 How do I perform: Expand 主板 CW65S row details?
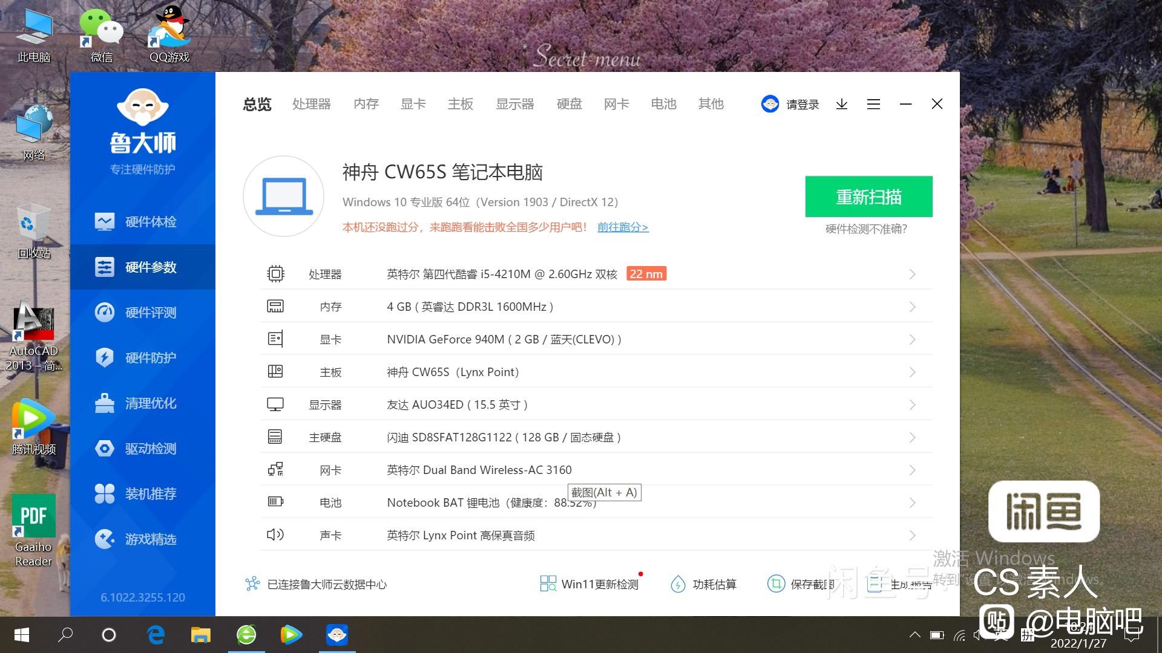click(912, 372)
